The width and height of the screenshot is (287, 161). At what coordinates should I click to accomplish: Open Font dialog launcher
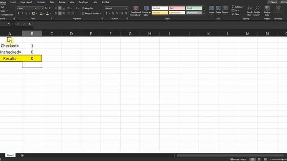(x=52, y=19)
